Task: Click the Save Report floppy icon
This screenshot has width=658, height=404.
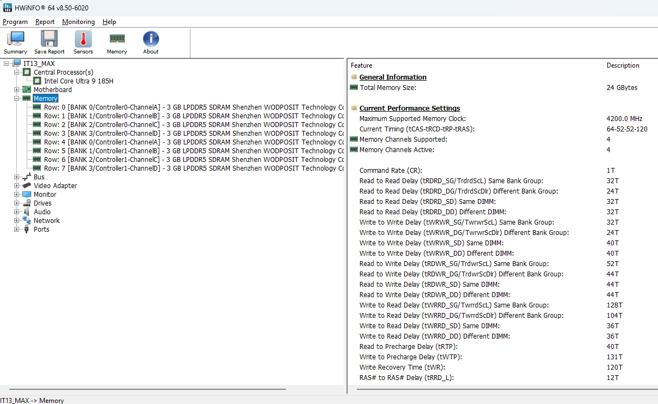Action: pos(49,39)
